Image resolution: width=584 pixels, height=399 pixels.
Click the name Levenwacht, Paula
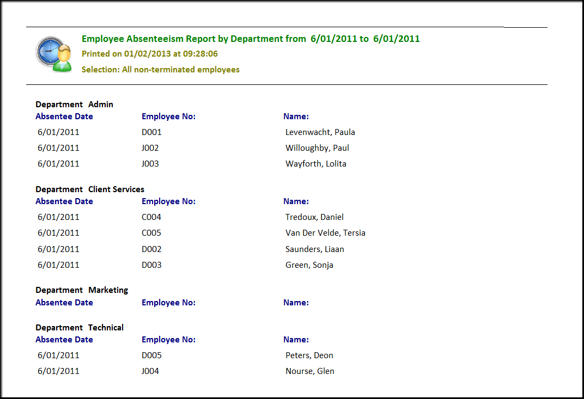pyautogui.click(x=320, y=132)
